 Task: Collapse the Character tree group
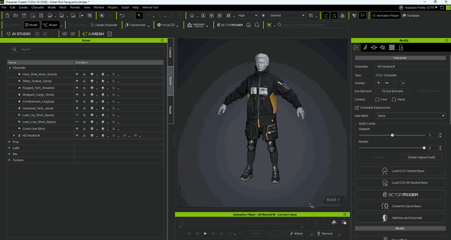(10, 67)
